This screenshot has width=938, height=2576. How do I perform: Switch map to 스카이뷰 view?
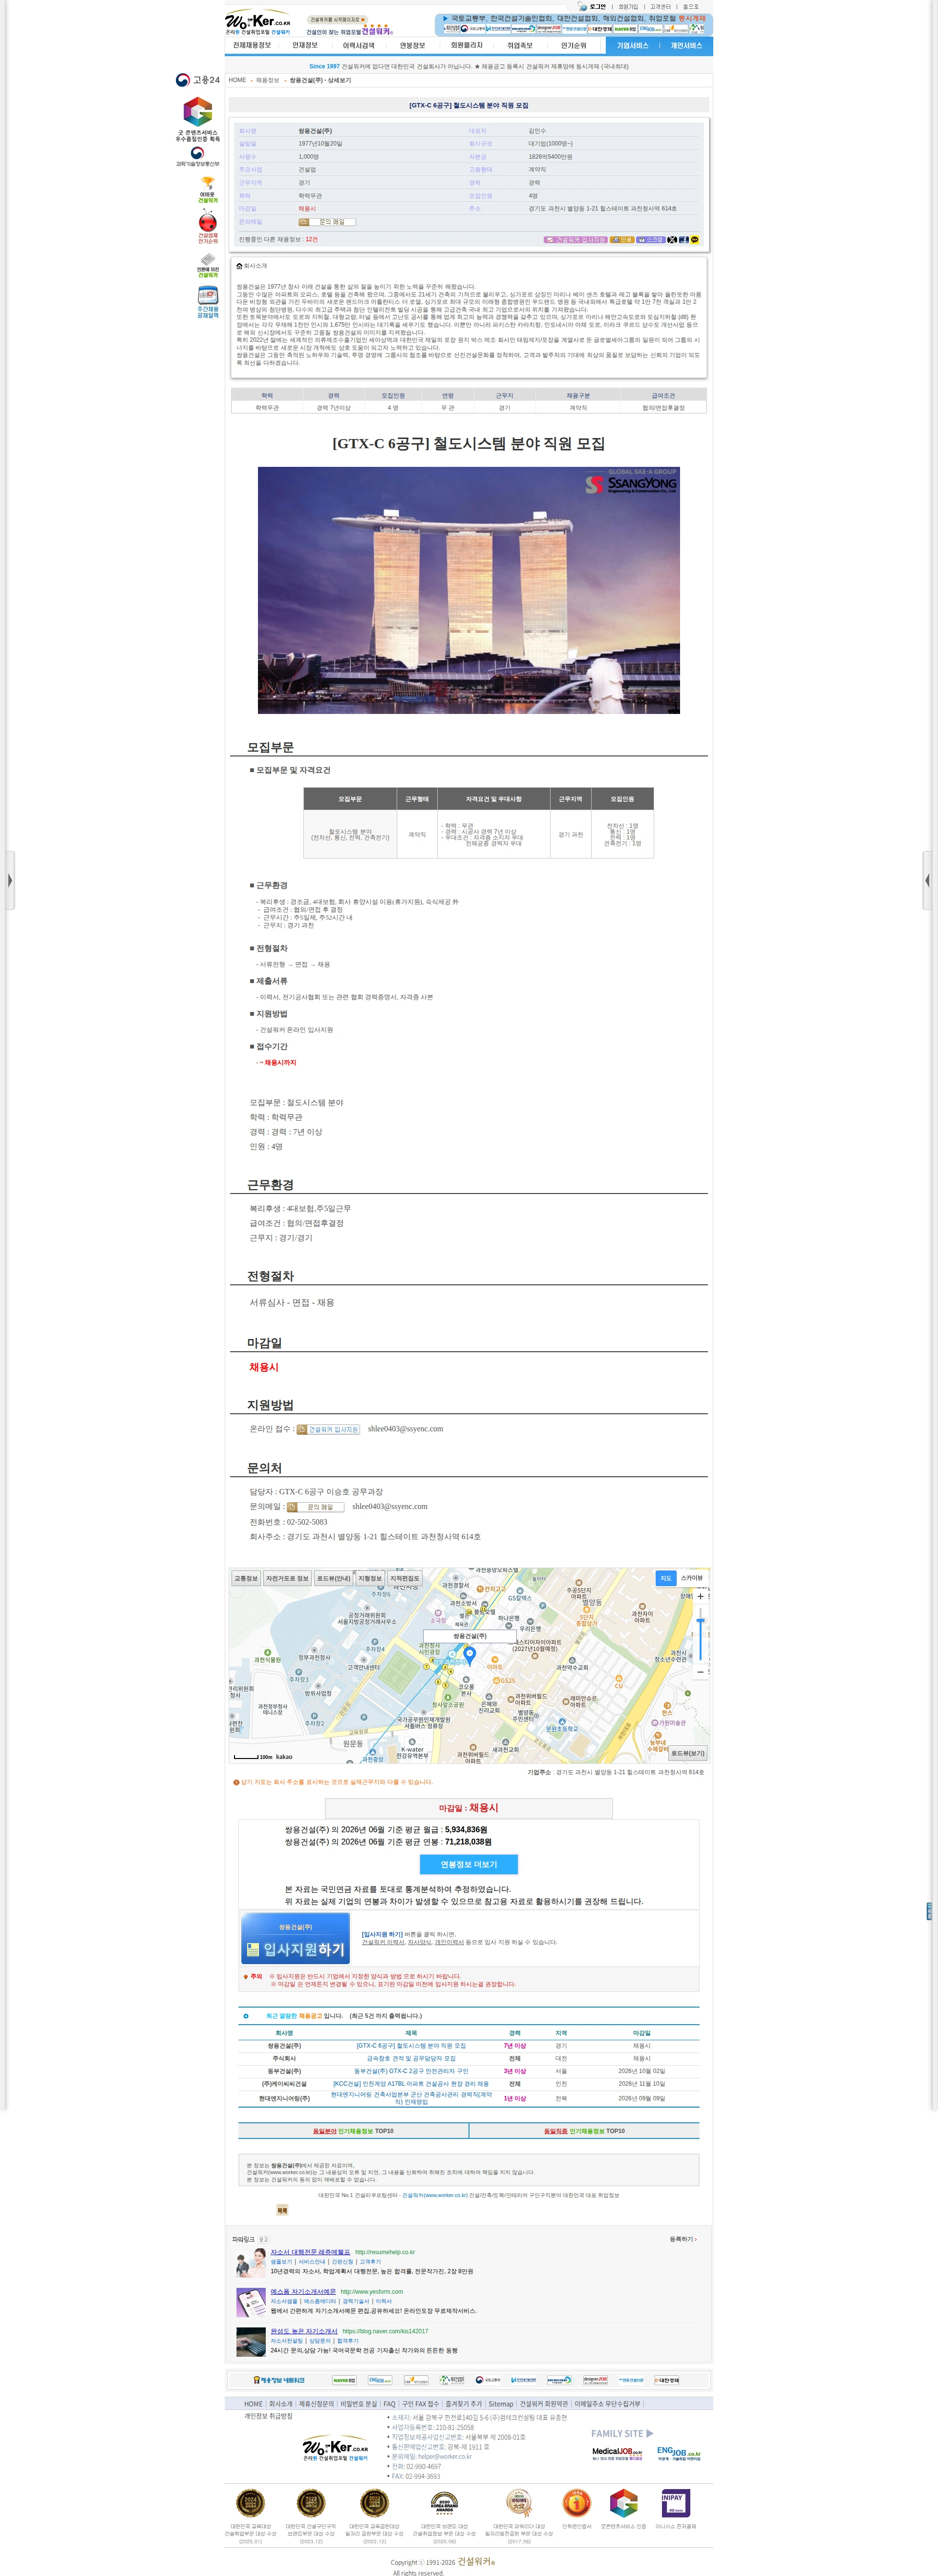(692, 1578)
